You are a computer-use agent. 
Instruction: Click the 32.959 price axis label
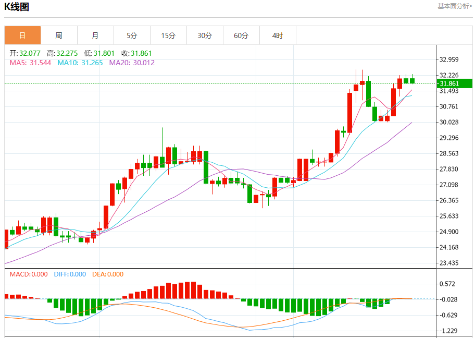point(448,60)
